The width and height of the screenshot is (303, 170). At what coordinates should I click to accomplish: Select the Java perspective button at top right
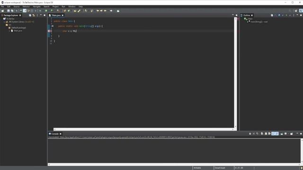[x=301, y=11]
